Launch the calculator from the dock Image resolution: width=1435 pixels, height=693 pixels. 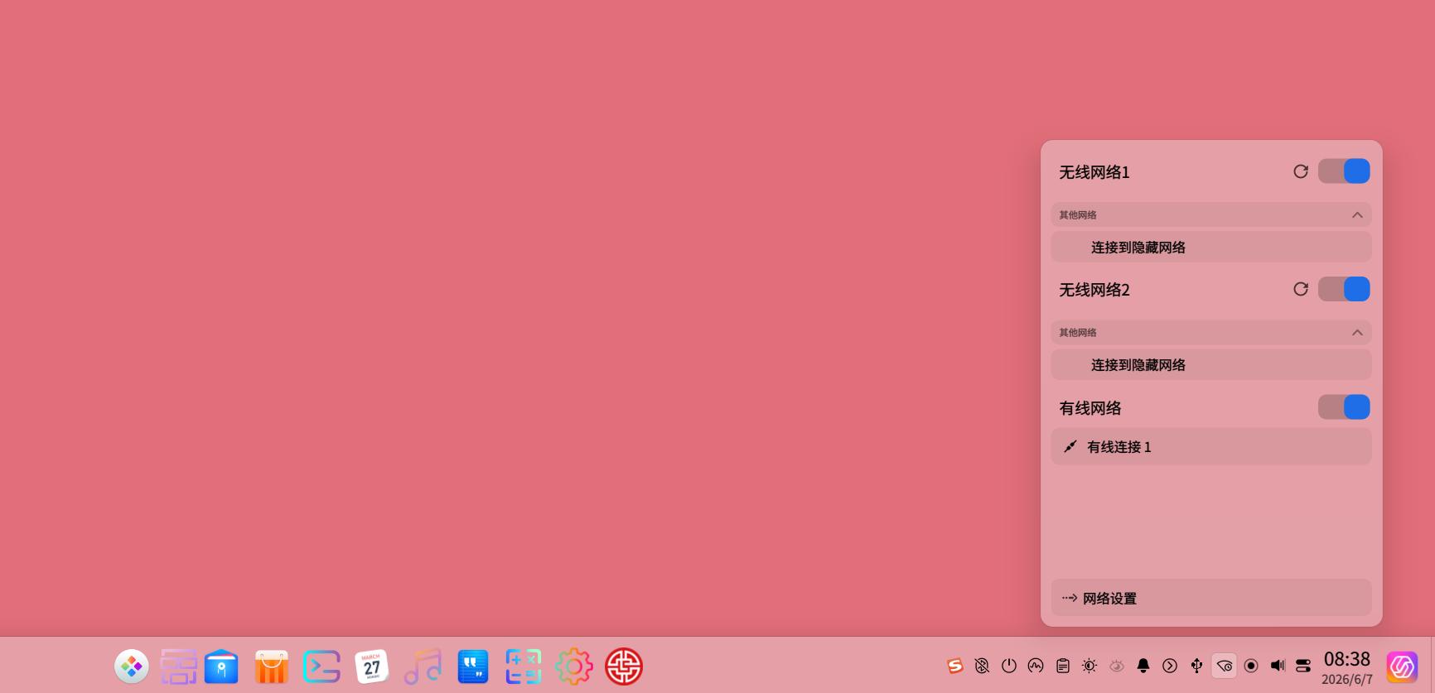click(524, 667)
